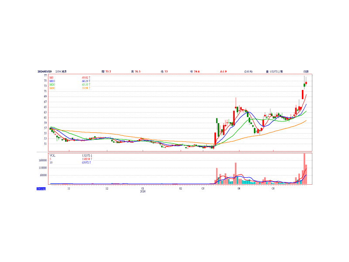Click the MA5 legend label
The height and width of the screenshot is (262, 349).
[x=51, y=77]
